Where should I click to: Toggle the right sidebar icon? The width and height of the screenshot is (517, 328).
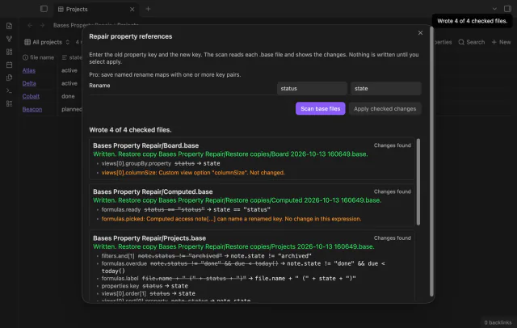pos(507,9)
